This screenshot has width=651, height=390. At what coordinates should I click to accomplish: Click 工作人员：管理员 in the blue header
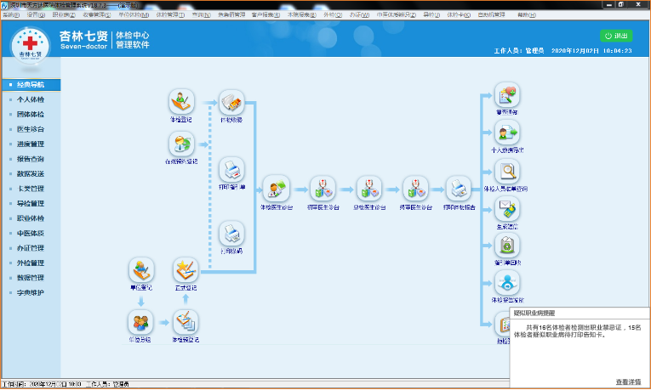[518, 51]
